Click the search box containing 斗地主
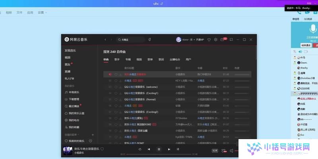The width and height of the screenshot is (318, 159). point(131,40)
